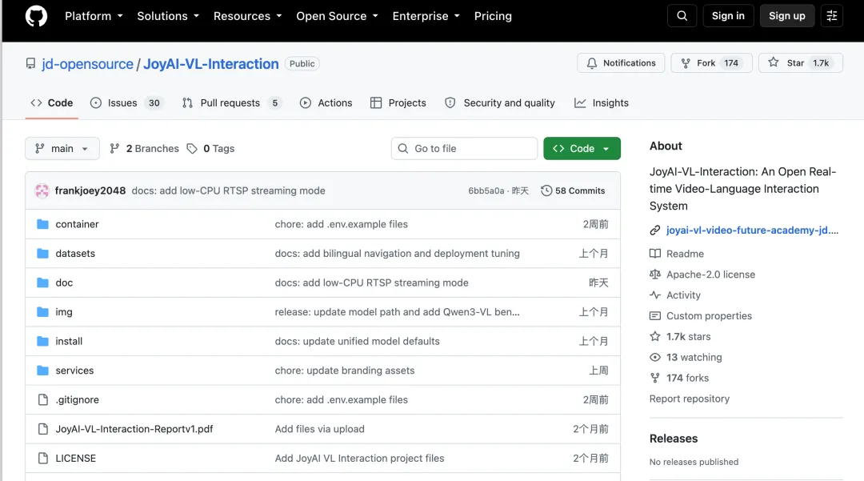Expand the Platform menu
Image resolution: width=864 pixels, height=481 pixels.
(x=94, y=16)
